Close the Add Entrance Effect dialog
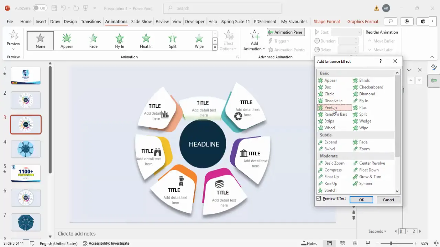The height and width of the screenshot is (247, 440). pos(395,61)
